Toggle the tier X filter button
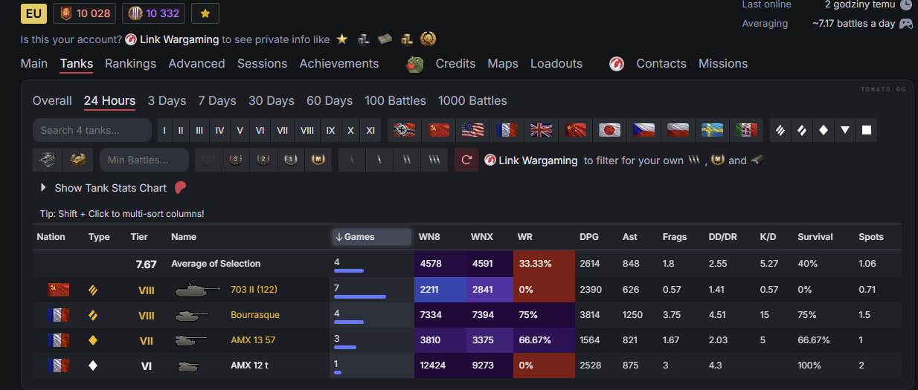Viewport: 918px width, 390px height. click(x=350, y=130)
